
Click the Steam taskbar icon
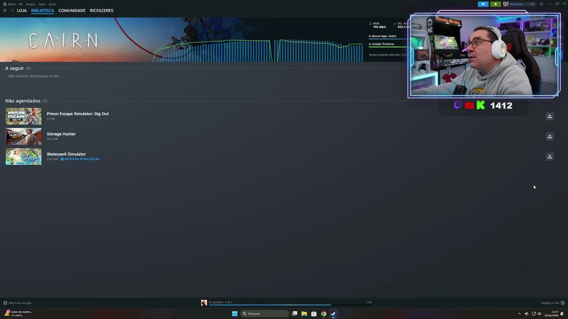coord(333,314)
